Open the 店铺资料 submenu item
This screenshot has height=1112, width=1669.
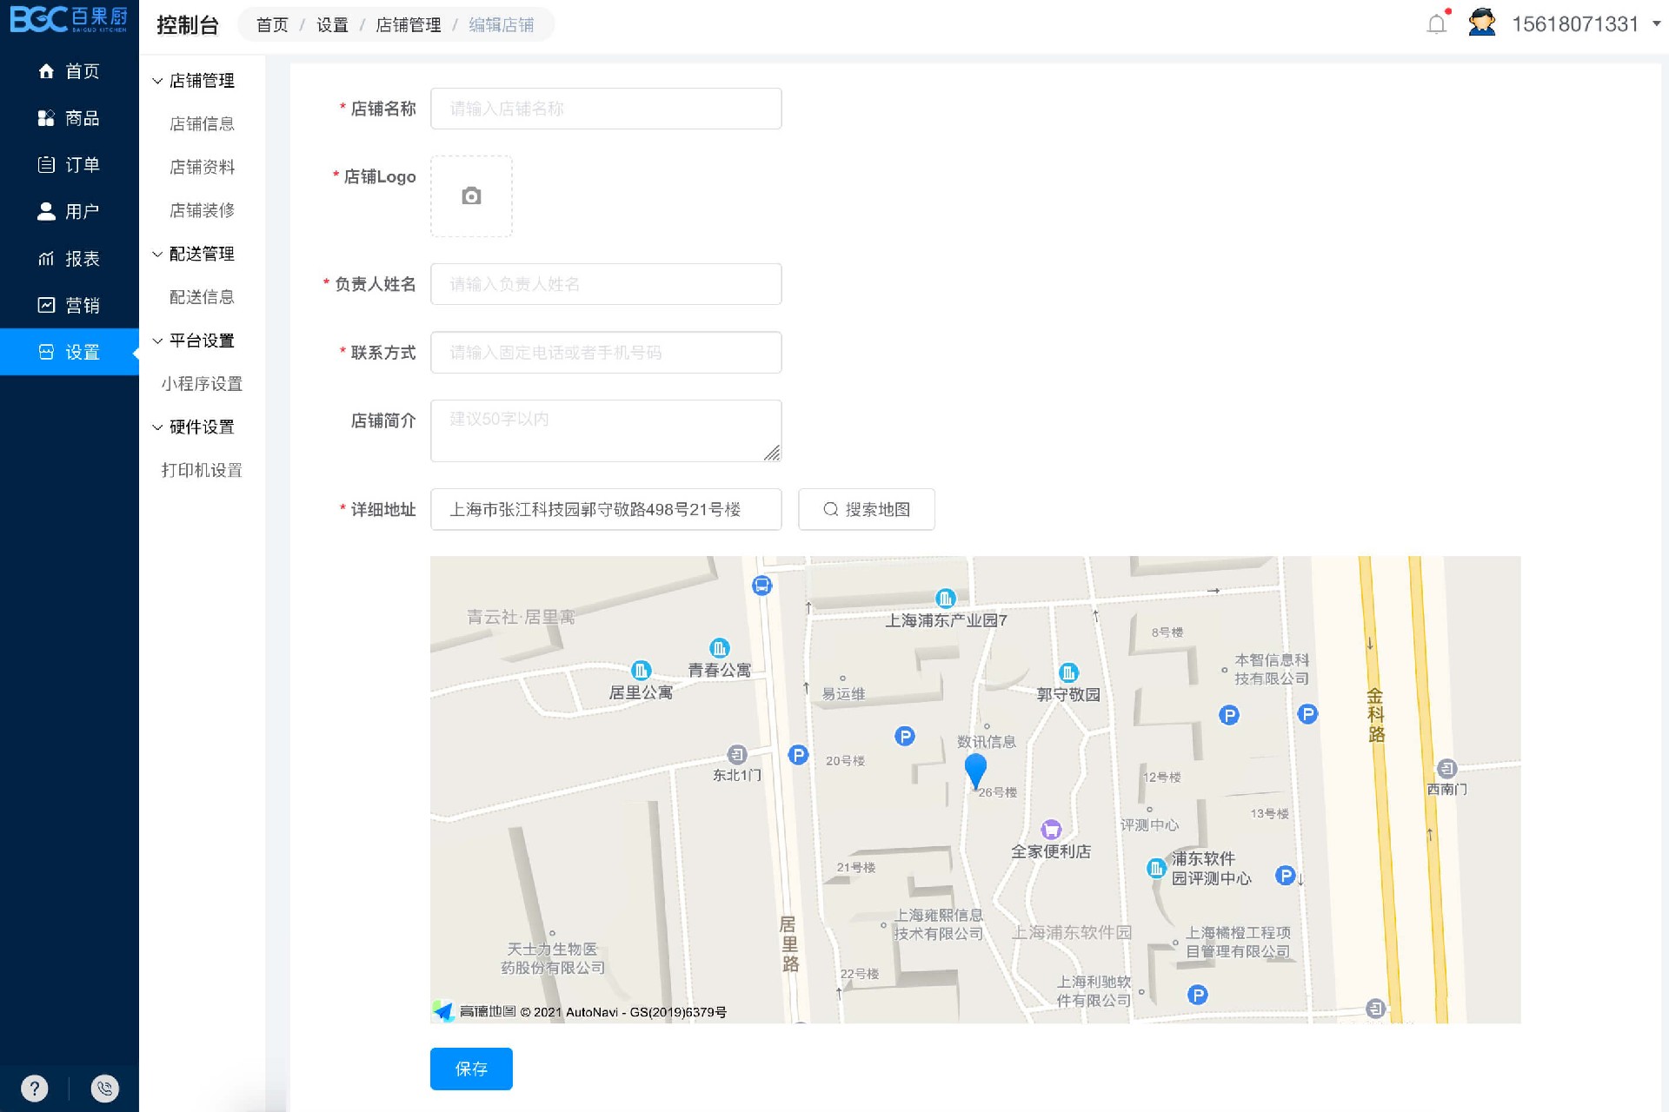(202, 167)
